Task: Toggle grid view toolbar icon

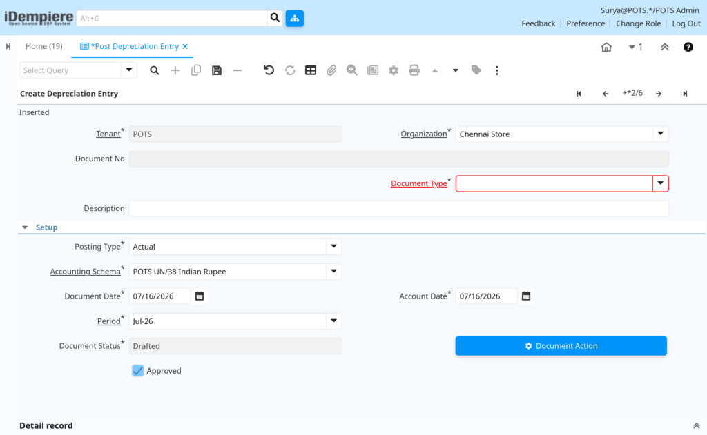Action: click(x=310, y=70)
